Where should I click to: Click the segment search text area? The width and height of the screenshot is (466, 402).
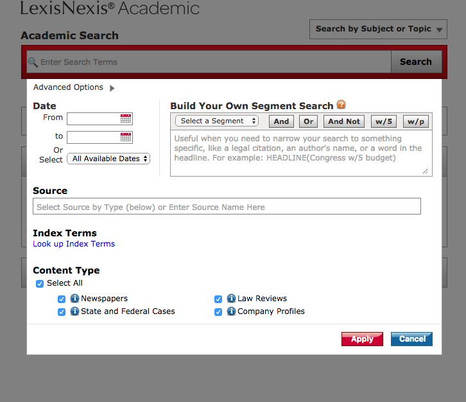pyautogui.click(x=301, y=153)
